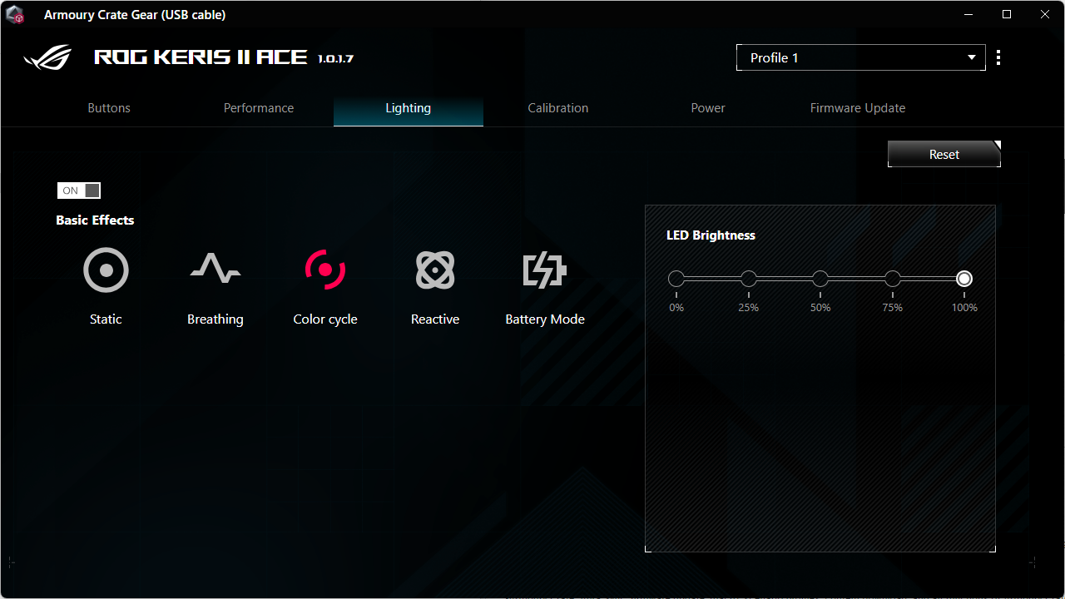Screen dimensions: 1065x599
Task: Pick the Color cycle effect icon
Action: (x=325, y=270)
